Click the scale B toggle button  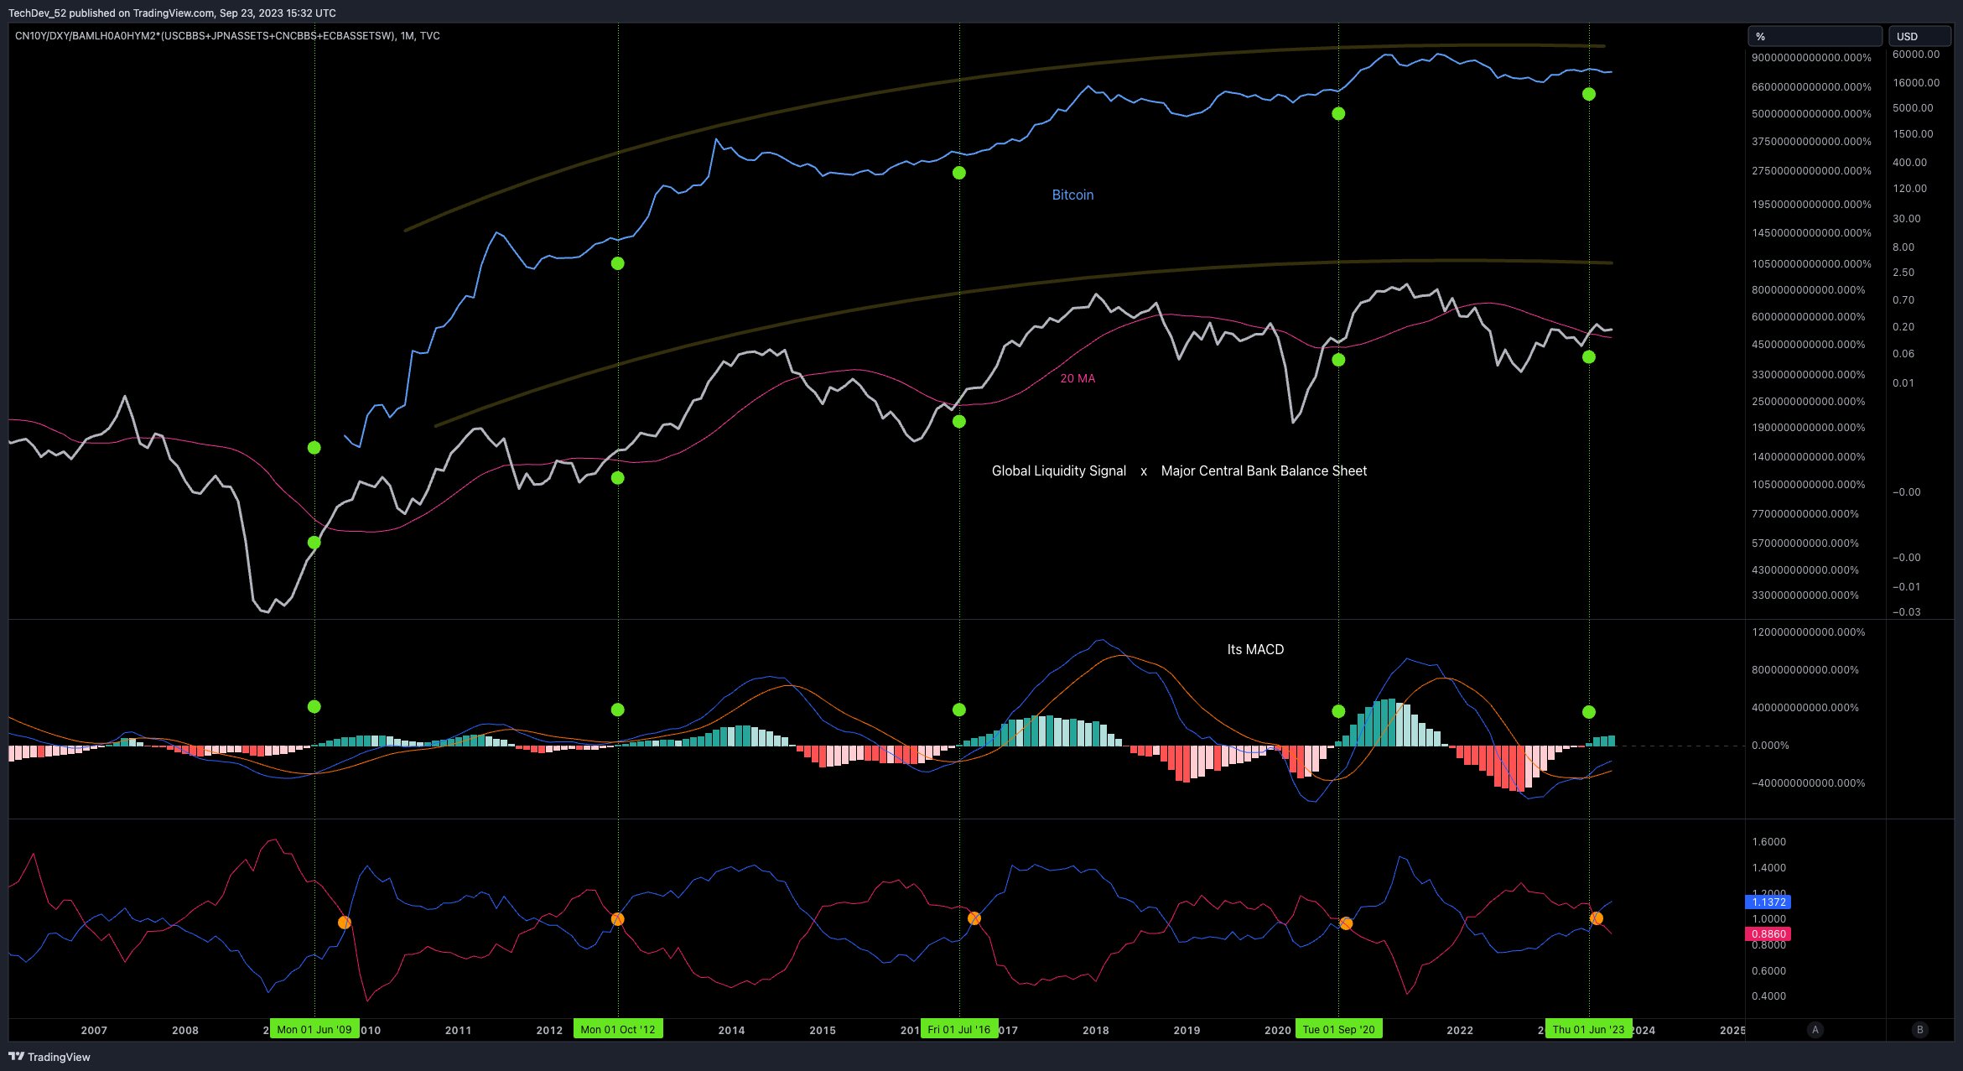(1919, 1030)
